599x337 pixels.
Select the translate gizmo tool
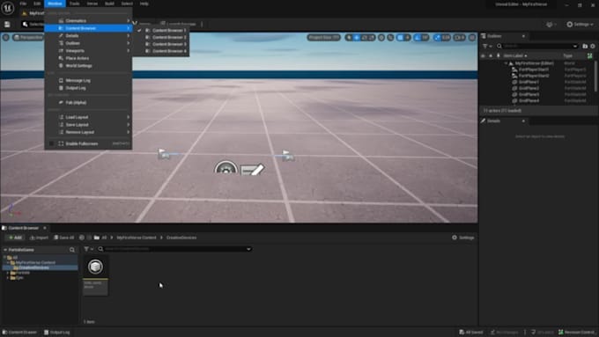pyautogui.click(x=357, y=38)
